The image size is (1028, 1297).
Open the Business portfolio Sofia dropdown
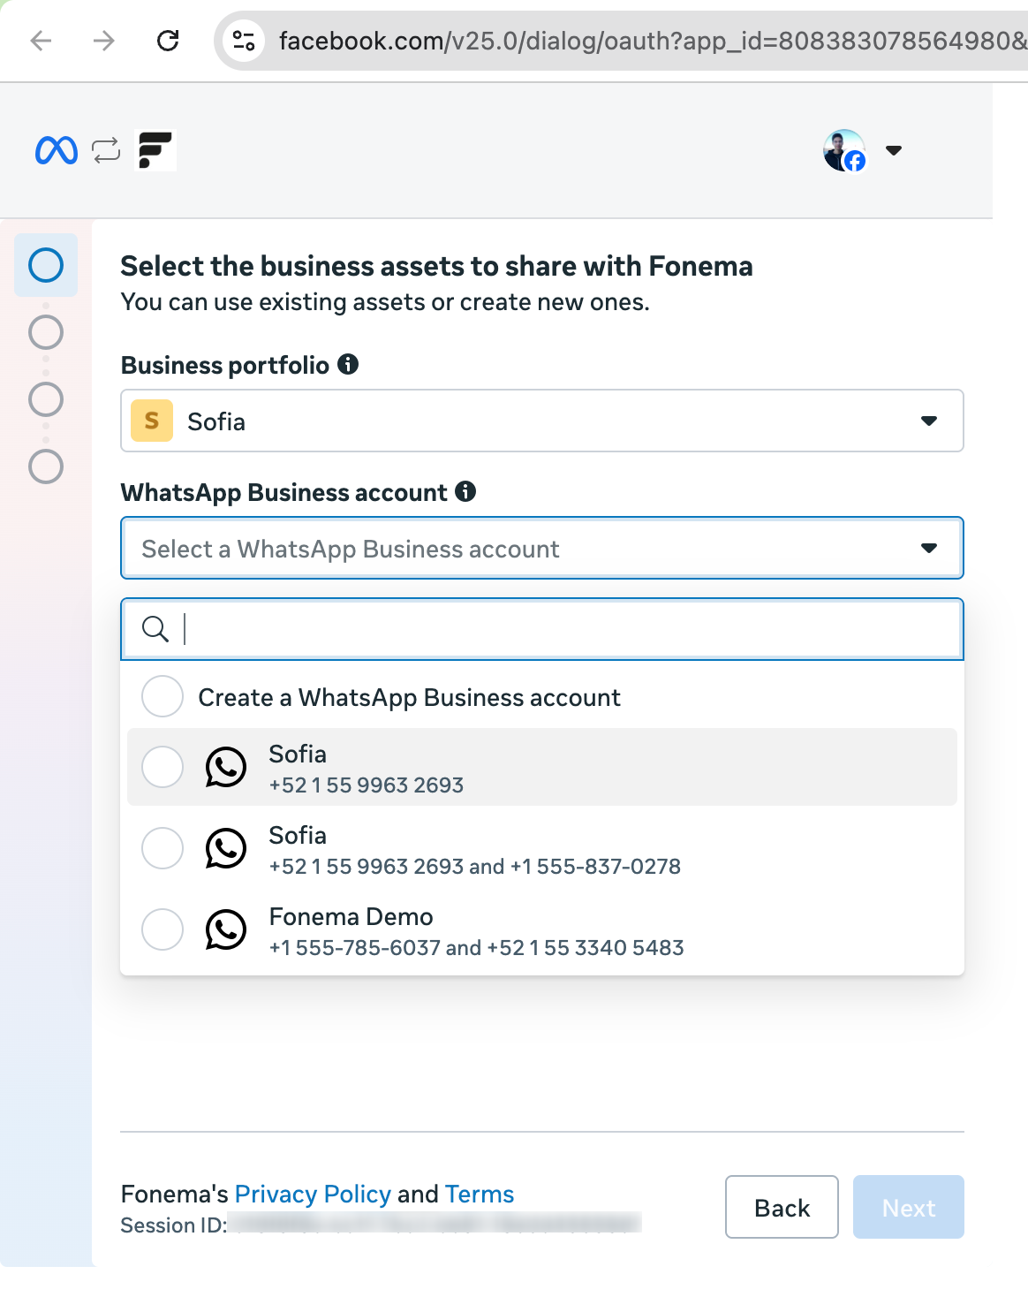[542, 421]
